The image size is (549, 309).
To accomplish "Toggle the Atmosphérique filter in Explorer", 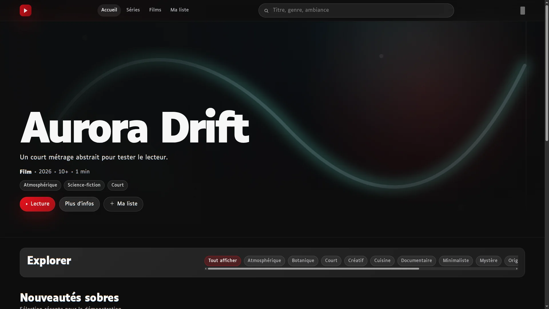I will pos(264,261).
